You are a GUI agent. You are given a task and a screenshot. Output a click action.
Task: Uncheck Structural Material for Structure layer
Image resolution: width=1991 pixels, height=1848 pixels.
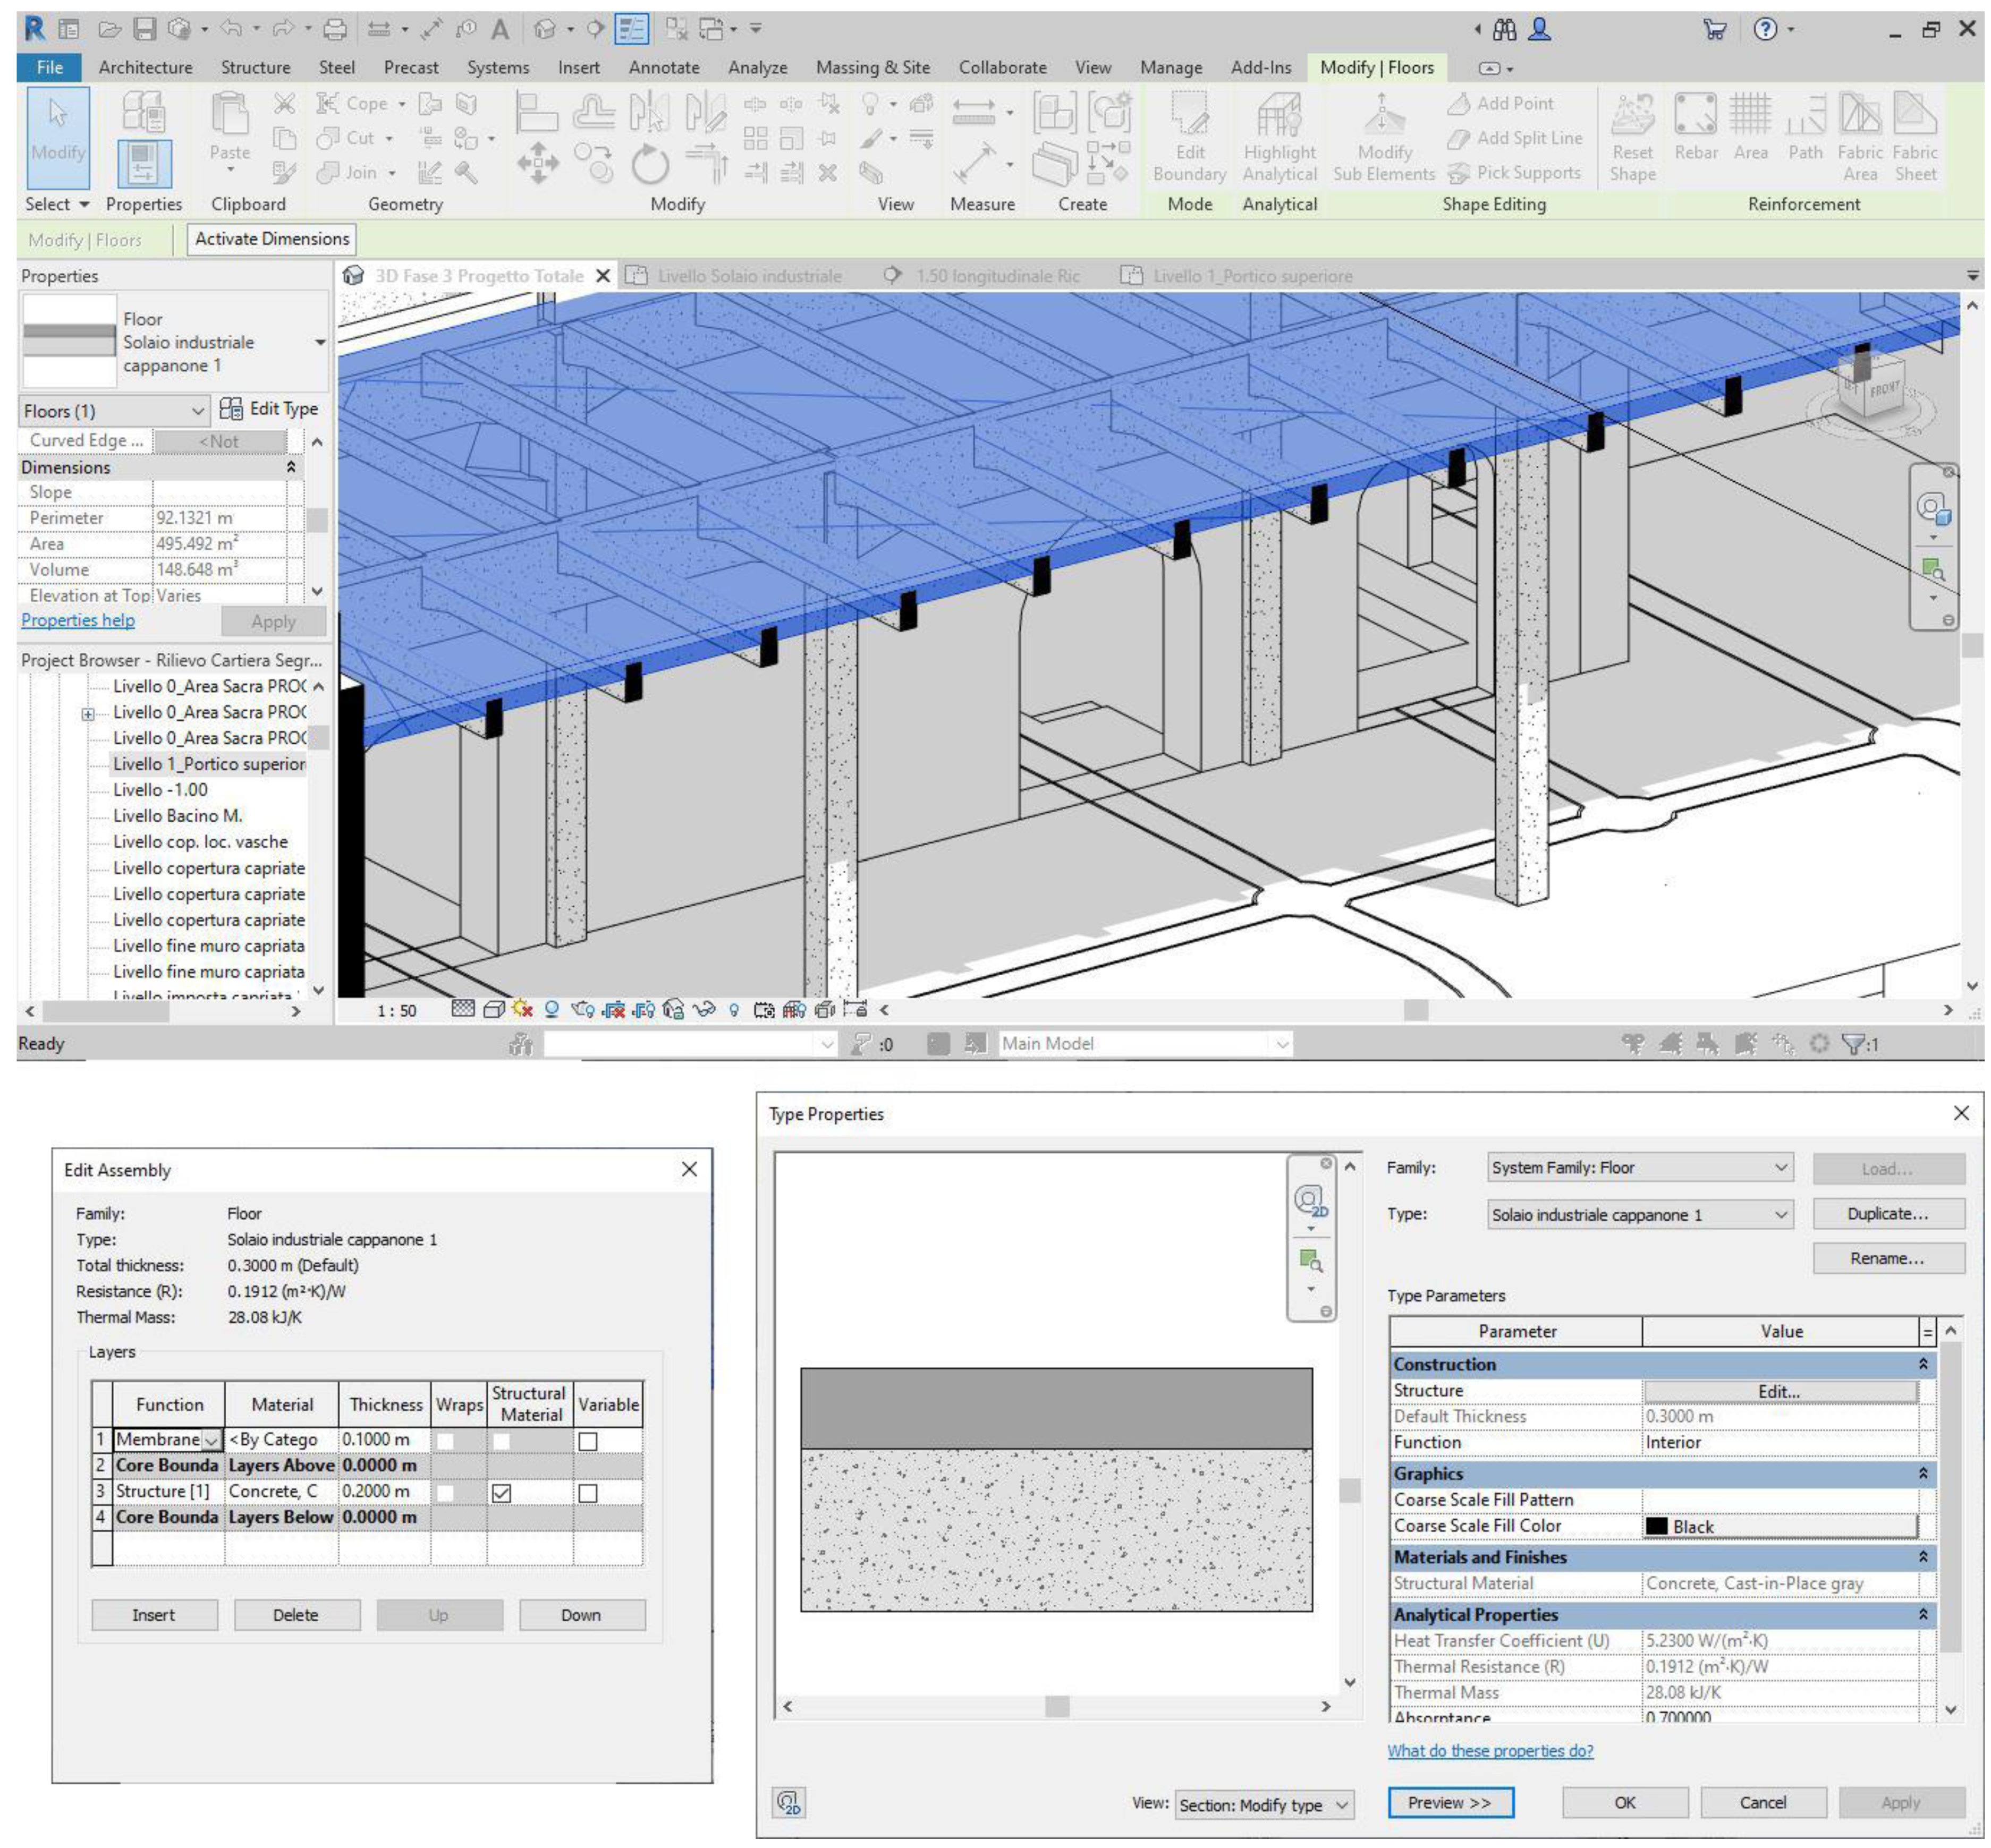(x=501, y=1492)
